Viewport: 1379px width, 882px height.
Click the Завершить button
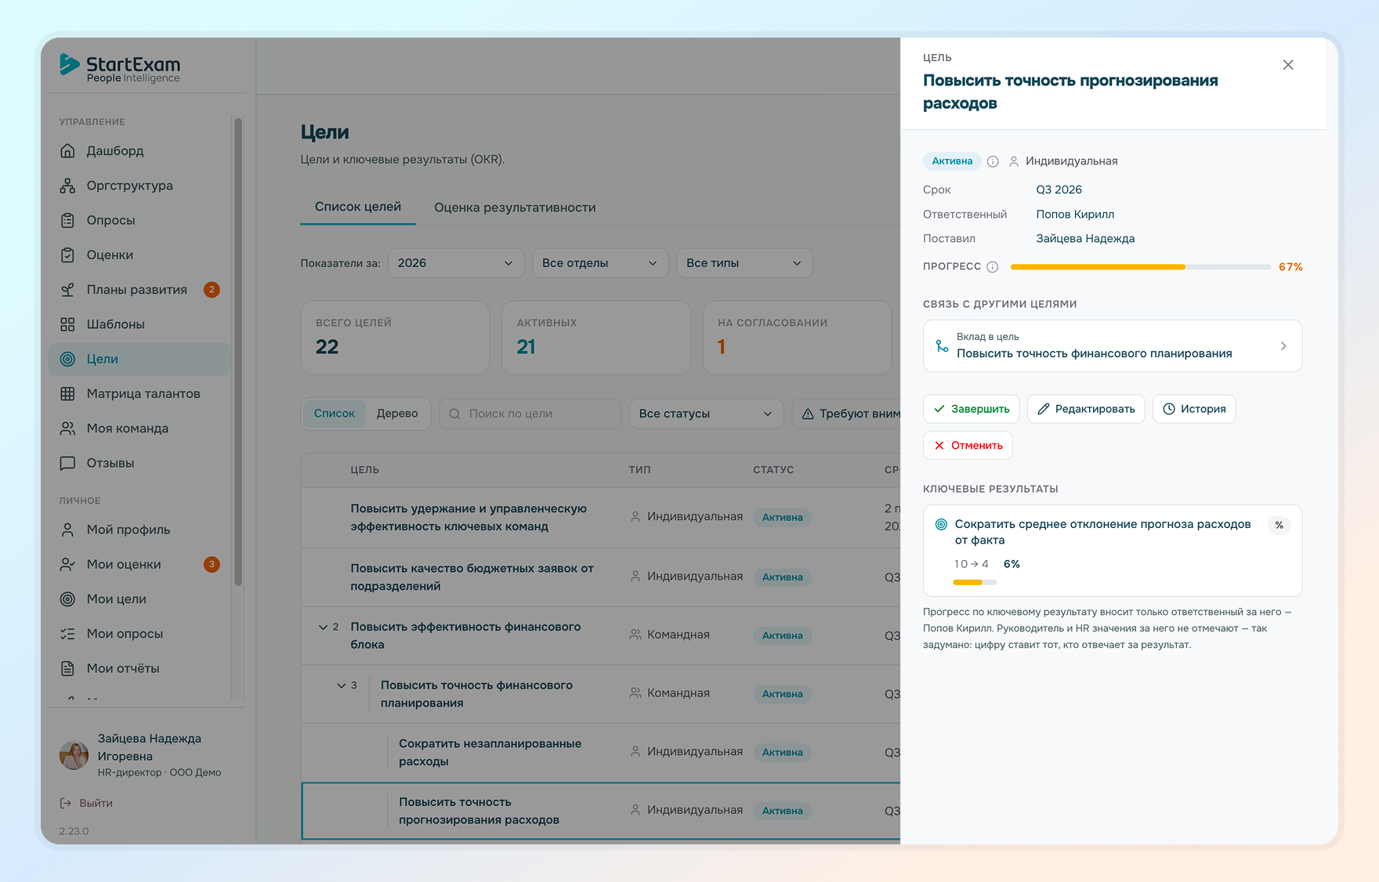(971, 409)
